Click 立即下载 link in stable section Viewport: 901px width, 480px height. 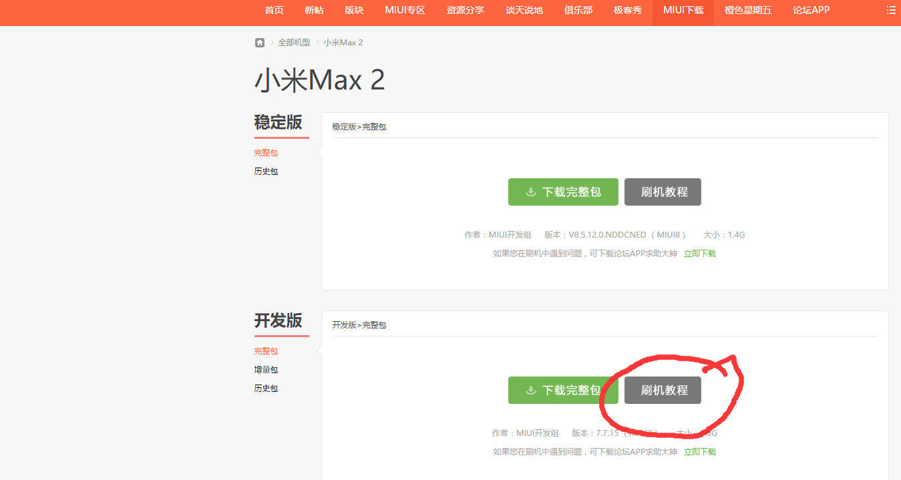tap(700, 254)
